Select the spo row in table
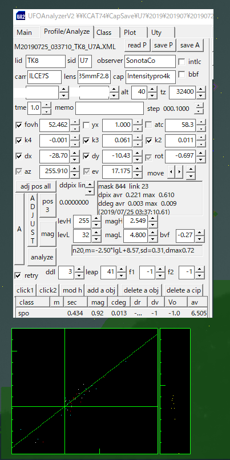This screenshot has width=230, height=460. (111, 313)
